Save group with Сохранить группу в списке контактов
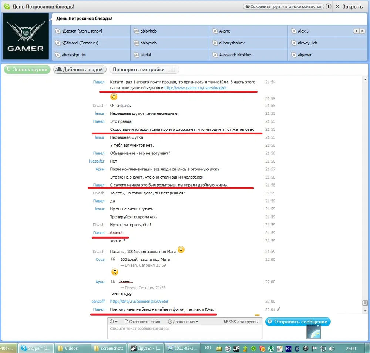The image size is (370, 353). tap(283, 6)
